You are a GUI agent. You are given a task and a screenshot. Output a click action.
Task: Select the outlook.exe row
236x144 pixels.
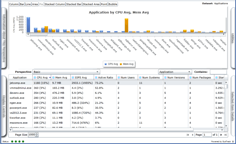tap(116, 98)
